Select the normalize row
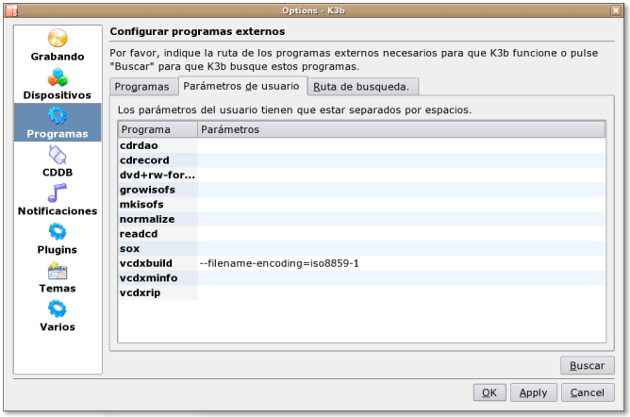The height and width of the screenshot is (417, 630). pos(361,219)
